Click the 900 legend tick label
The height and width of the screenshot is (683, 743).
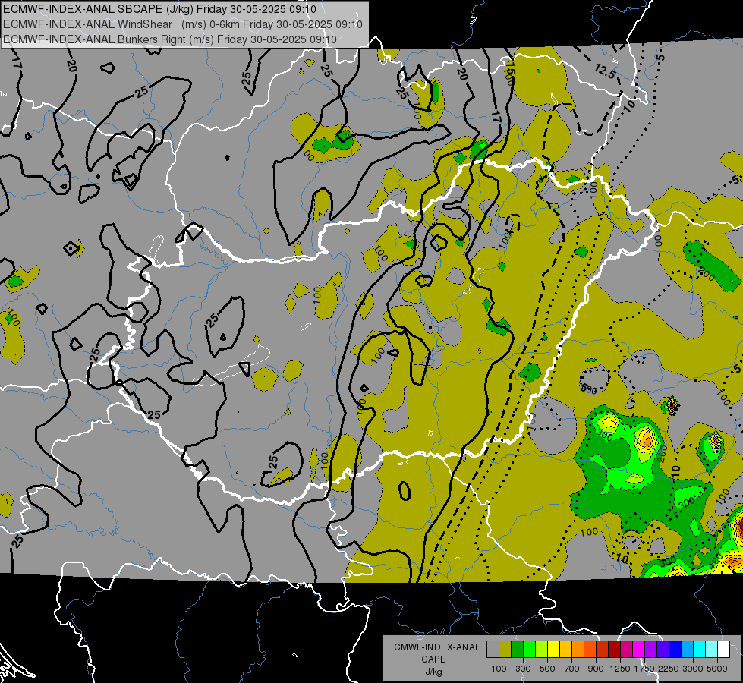596,669
